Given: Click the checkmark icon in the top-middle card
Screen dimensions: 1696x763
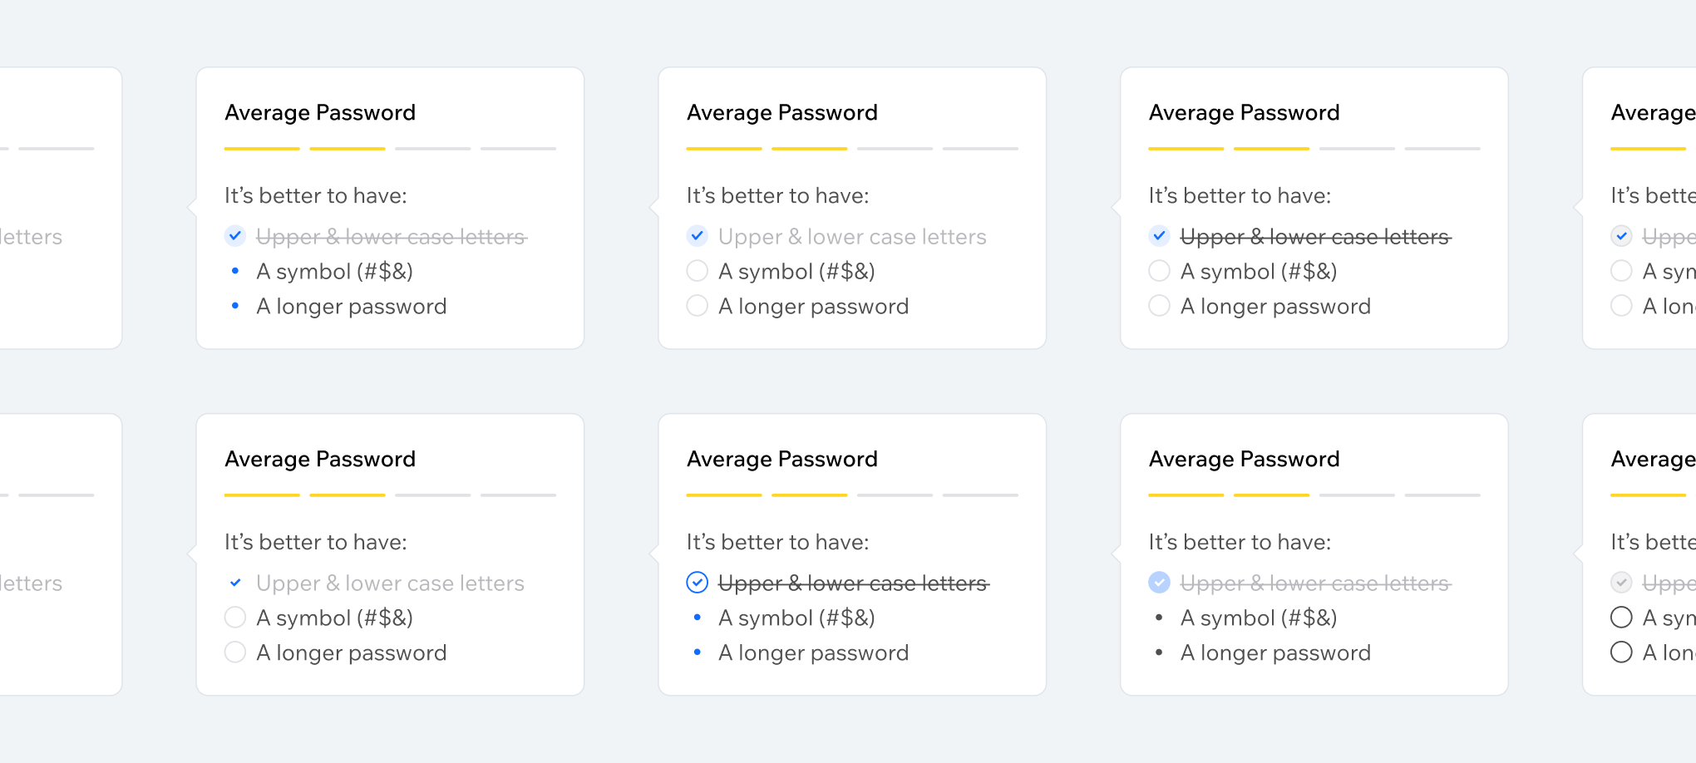Looking at the screenshot, I should [698, 236].
